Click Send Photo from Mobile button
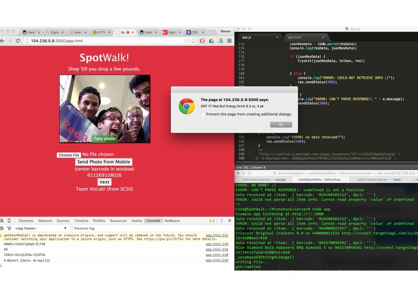The height and width of the screenshot is (297, 418). [103, 162]
